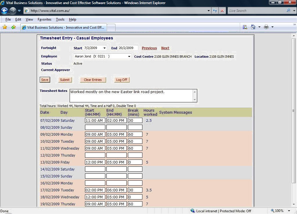Click Start time for 19/02/2009 Thursday
Image resolution: width=297 pixels, height=214 pixels.
tap(95, 204)
